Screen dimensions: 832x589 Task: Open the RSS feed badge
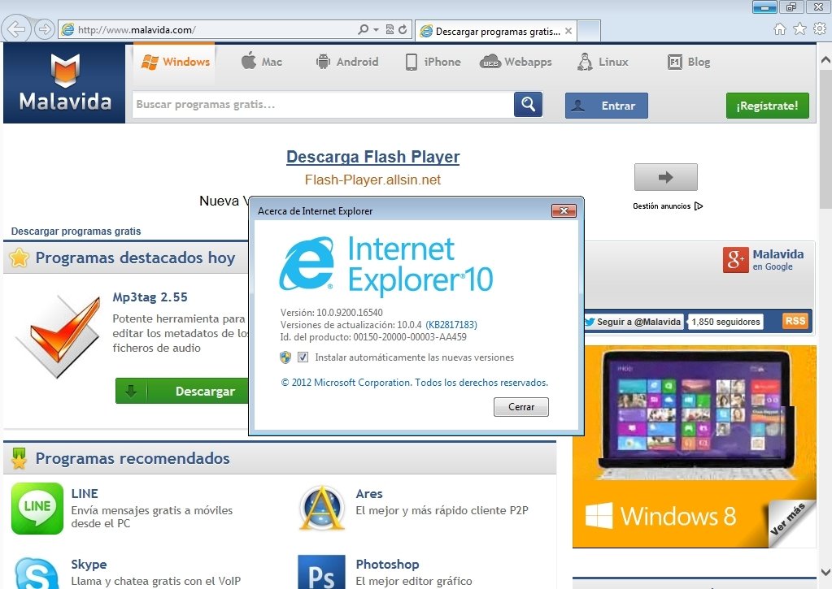click(795, 321)
